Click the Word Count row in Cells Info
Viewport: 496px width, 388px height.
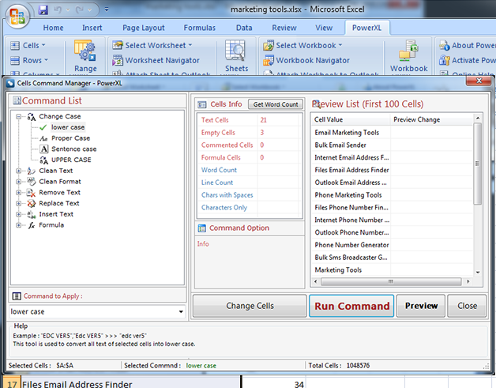[248, 170]
